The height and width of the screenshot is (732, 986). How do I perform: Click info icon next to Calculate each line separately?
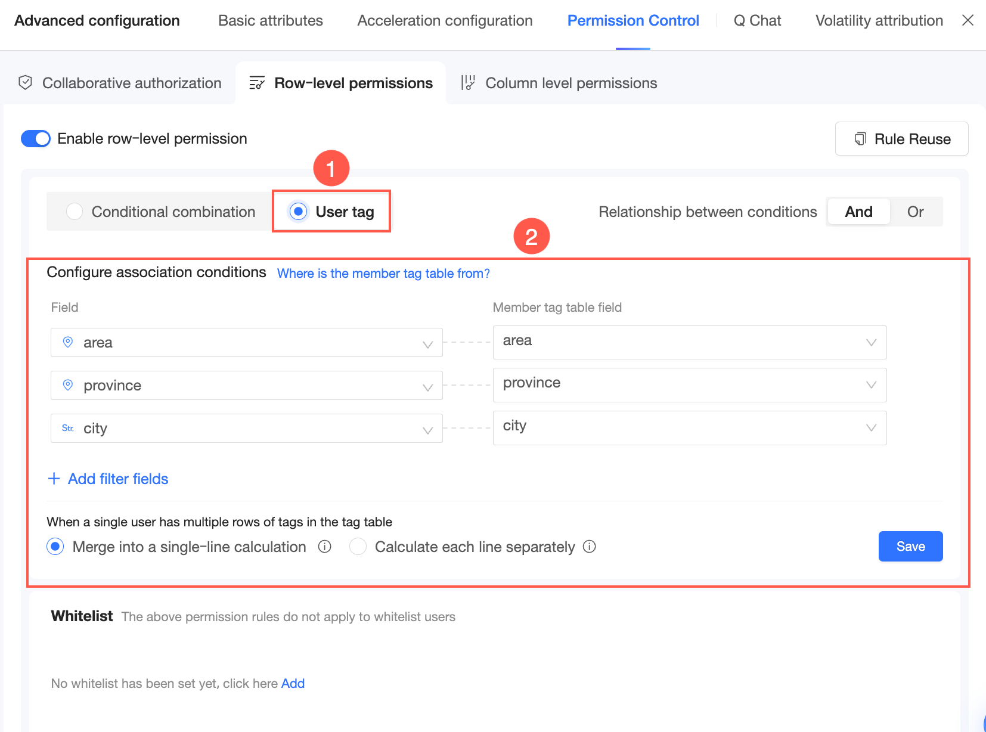click(x=589, y=547)
